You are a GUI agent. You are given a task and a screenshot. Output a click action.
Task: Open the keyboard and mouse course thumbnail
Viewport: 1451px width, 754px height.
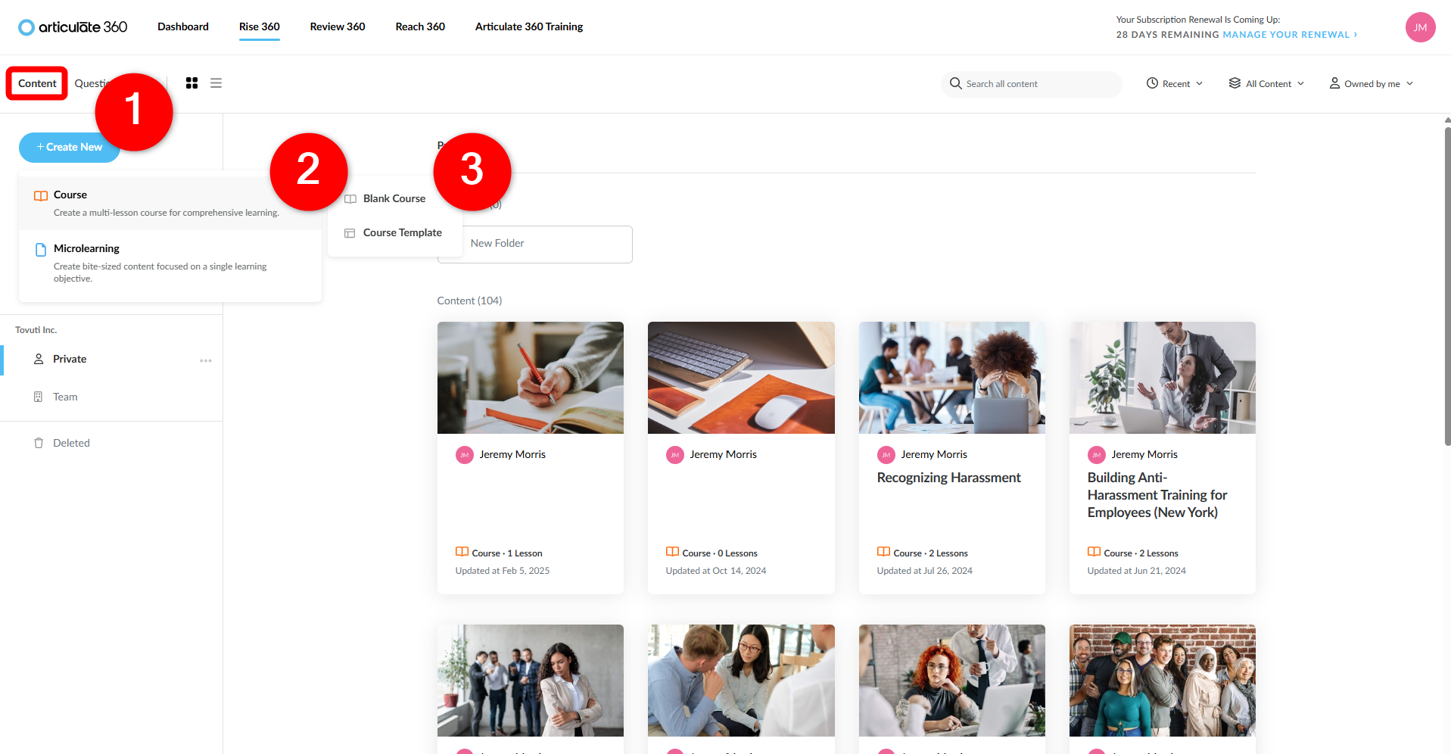[x=741, y=378]
